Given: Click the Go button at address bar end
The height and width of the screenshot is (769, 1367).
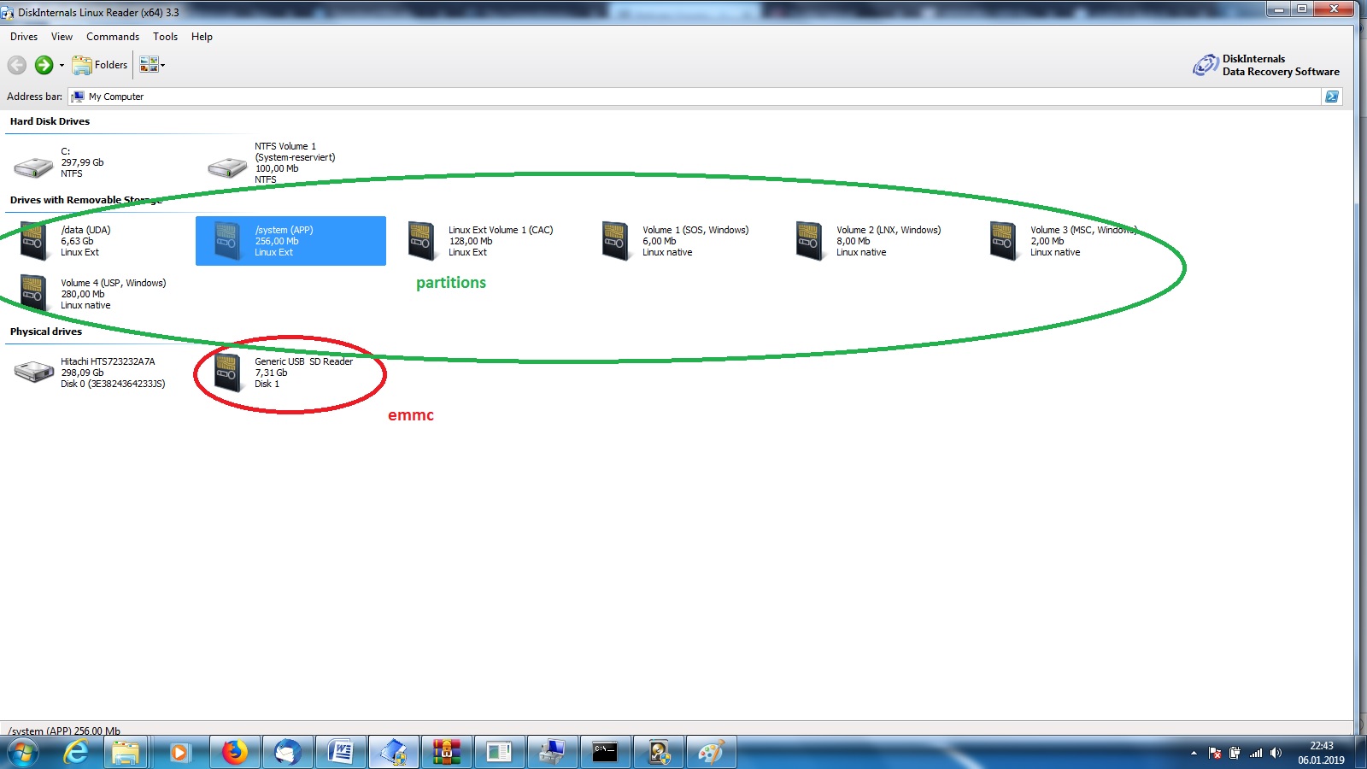Looking at the screenshot, I should (x=1332, y=97).
